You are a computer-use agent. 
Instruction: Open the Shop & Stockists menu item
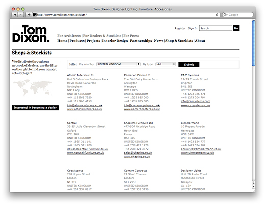click(x=179, y=41)
